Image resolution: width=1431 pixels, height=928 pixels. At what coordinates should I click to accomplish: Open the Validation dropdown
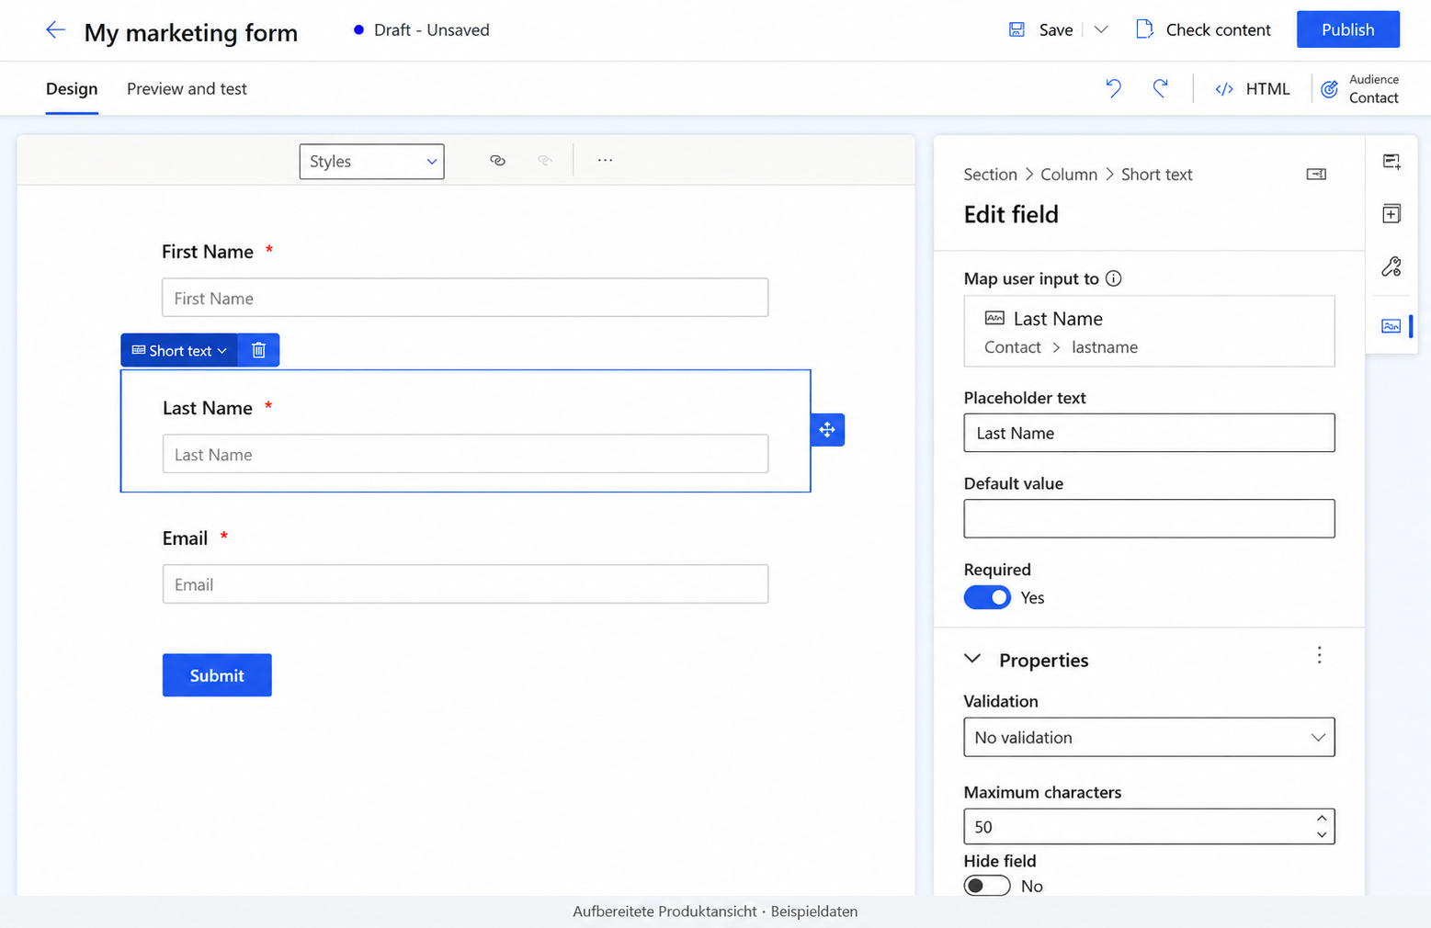pos(1149,737)
